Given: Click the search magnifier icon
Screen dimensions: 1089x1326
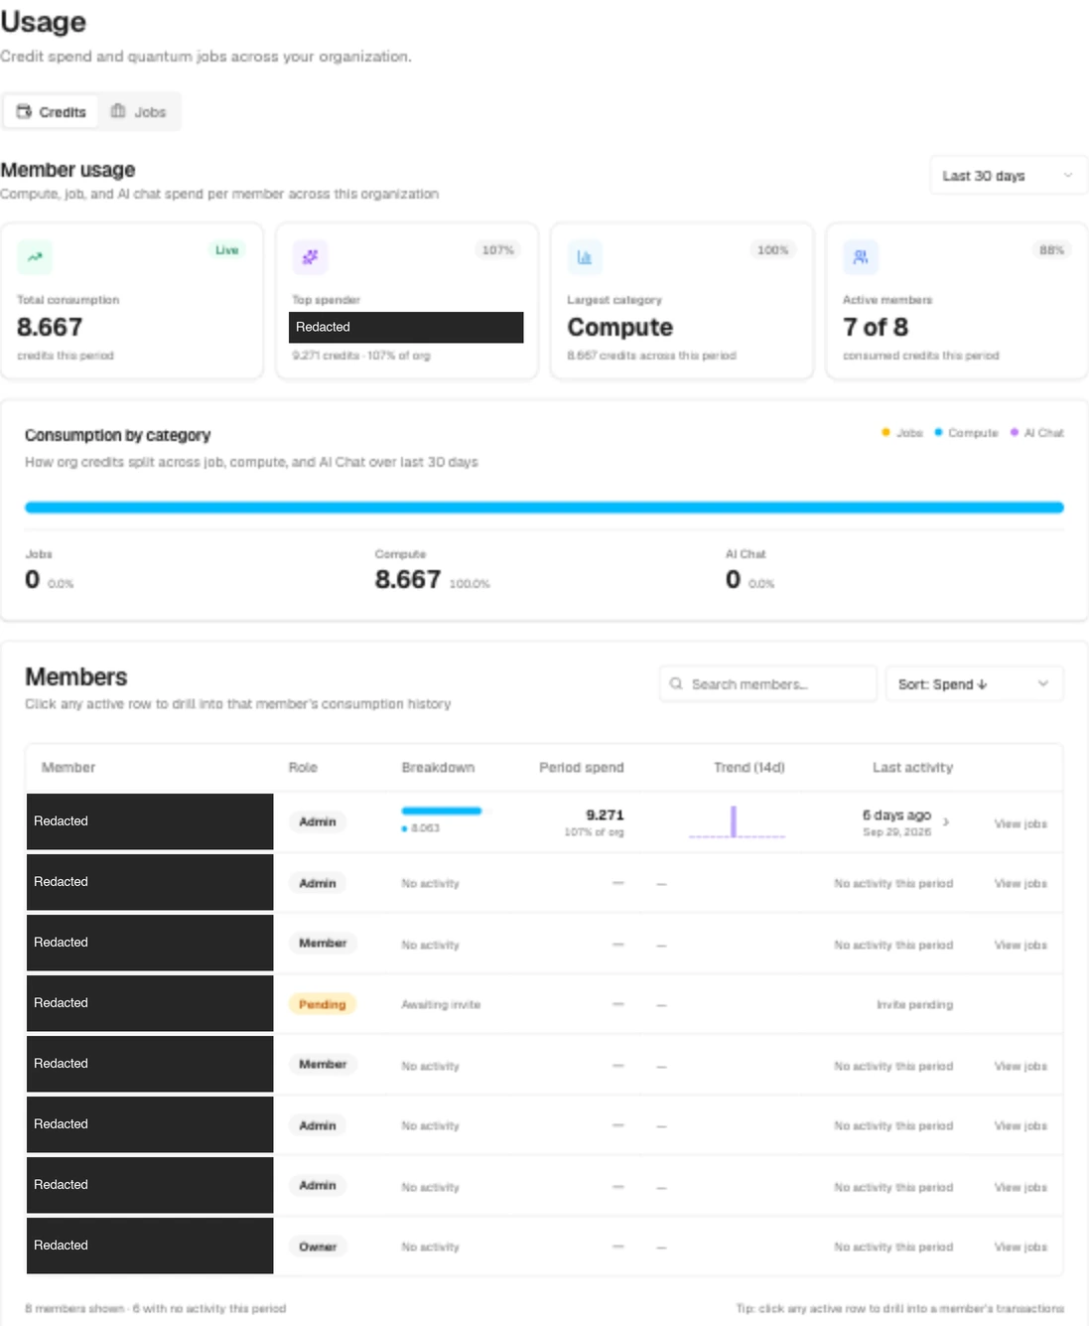Looking at the screenshot, I should pyautogui.click(x=676, y=683).
